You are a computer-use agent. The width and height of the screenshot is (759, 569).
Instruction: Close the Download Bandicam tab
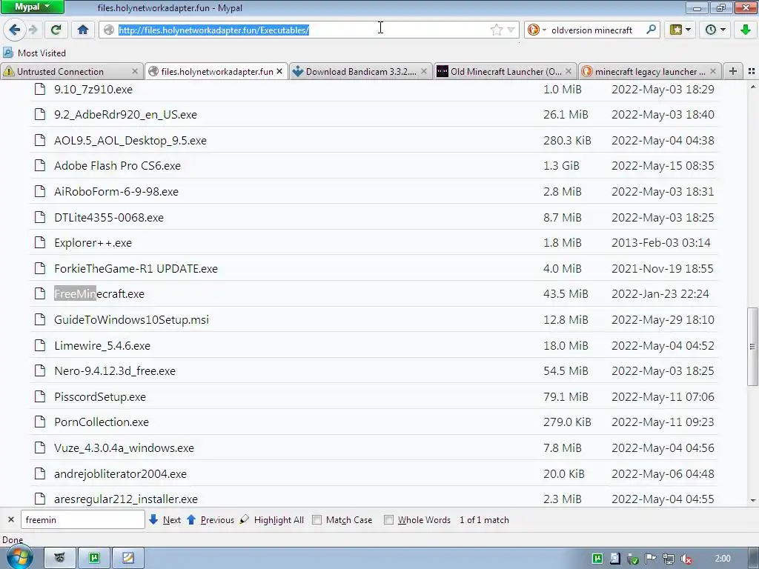424,71
